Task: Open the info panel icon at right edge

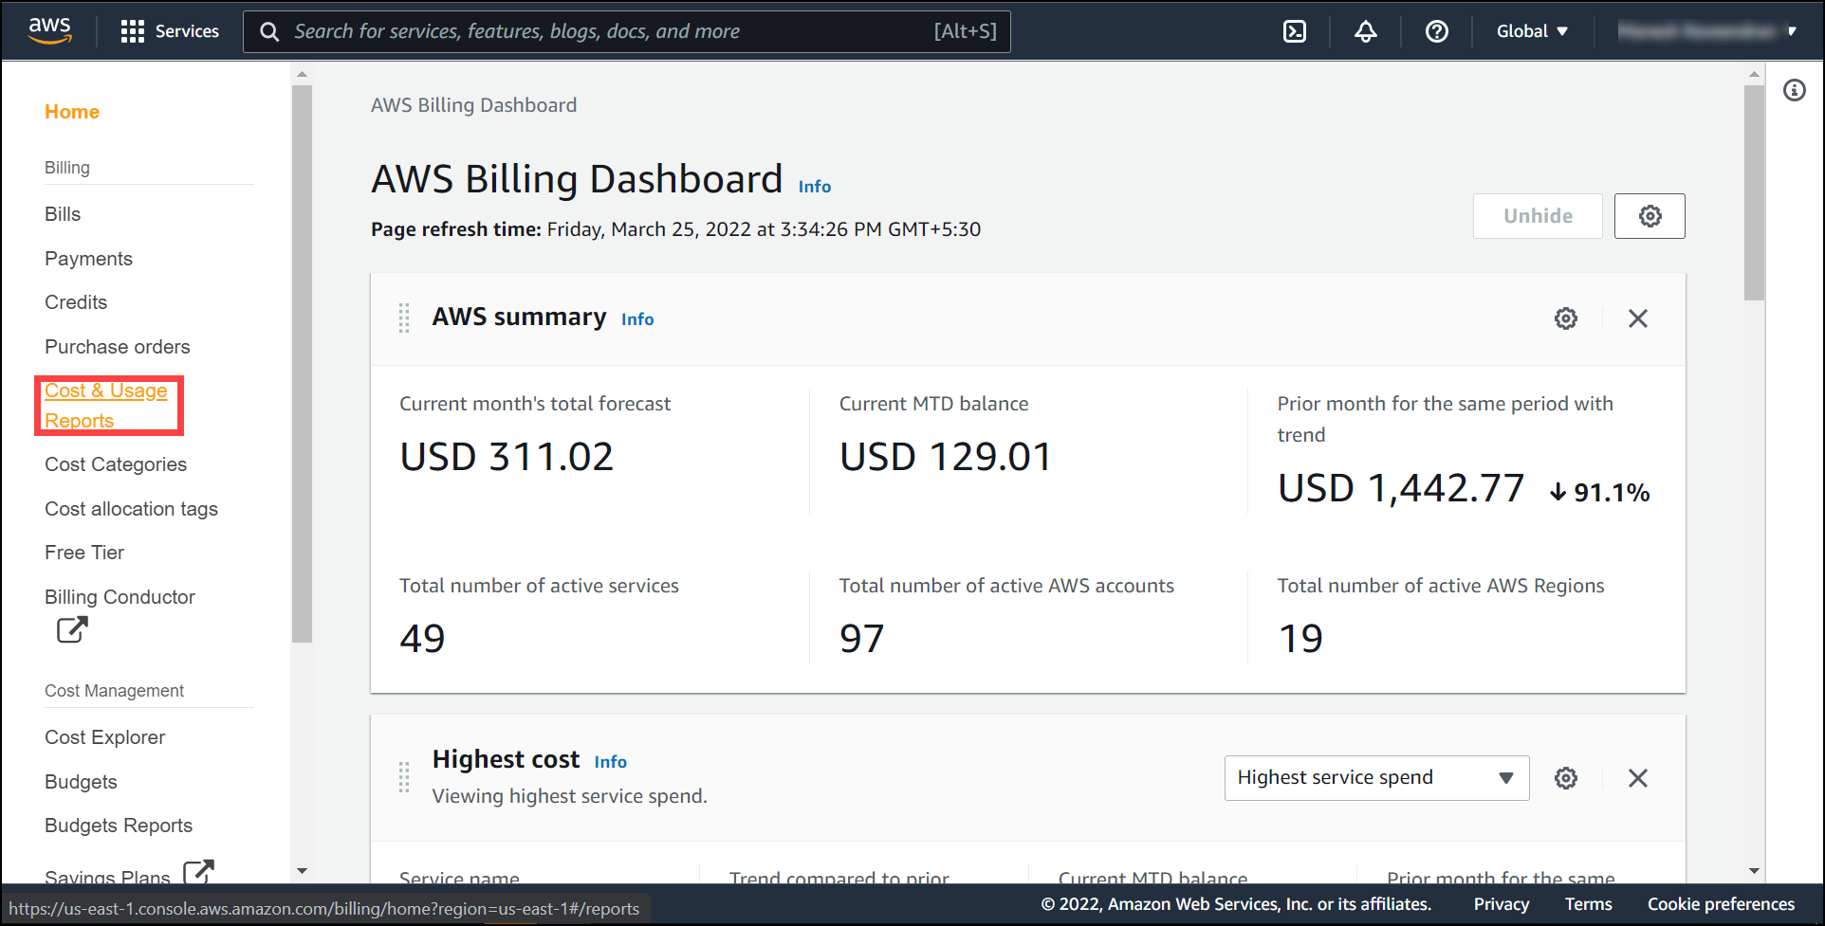Action: tap(1795, 90)
